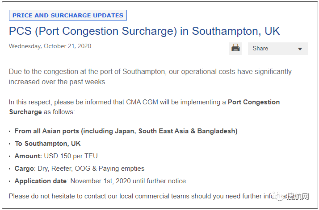319x210 pixels.
Task: Click the bold "Port Congestion Surcharge" text in body
Action: 253,102
